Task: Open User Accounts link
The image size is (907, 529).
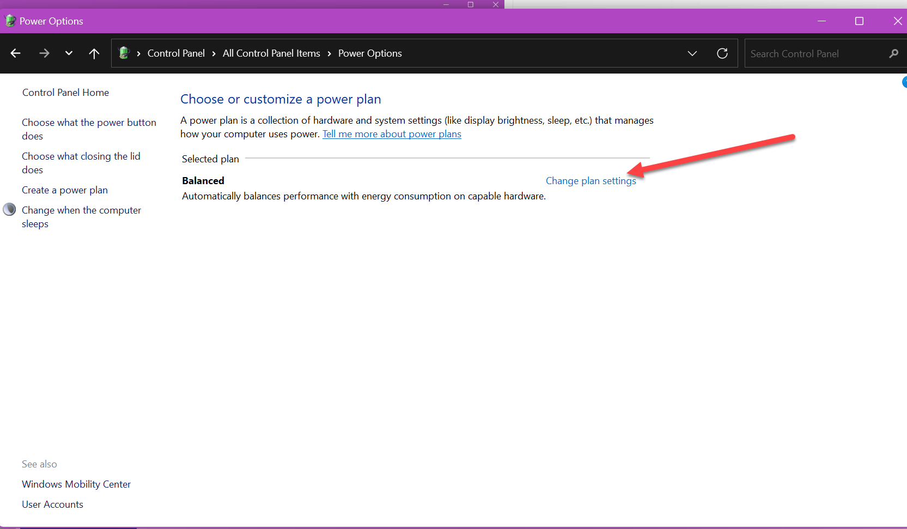Action: [52, 504]
